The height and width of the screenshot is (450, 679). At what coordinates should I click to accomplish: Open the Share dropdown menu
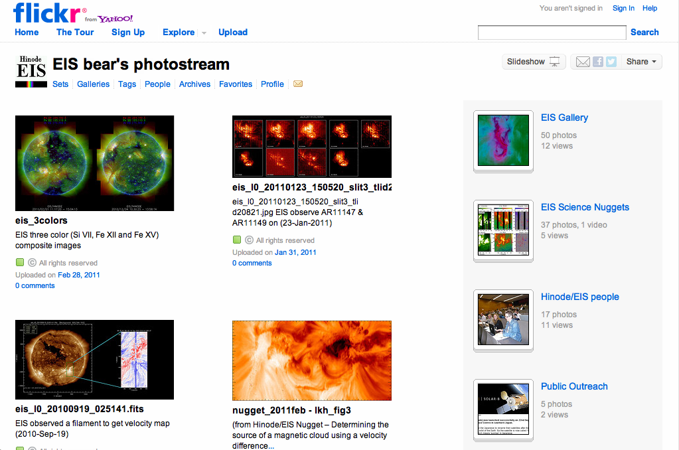point(642,62)
